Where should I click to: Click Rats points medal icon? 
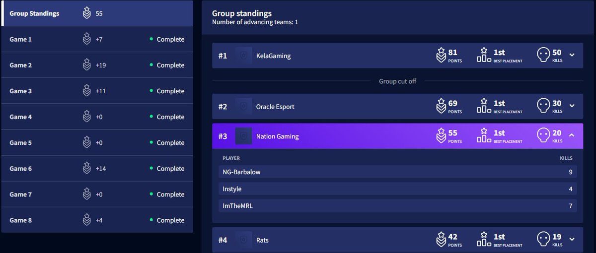pos(441,240)
